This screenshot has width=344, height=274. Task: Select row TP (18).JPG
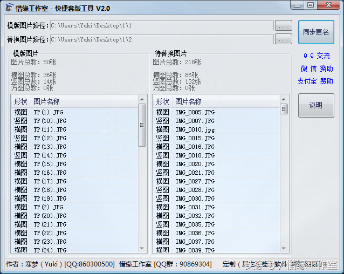click(x=74, y=190)
